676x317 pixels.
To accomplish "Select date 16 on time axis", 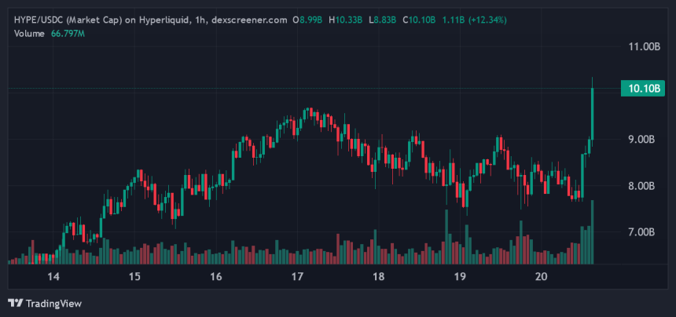I will (x=216, y=277).
